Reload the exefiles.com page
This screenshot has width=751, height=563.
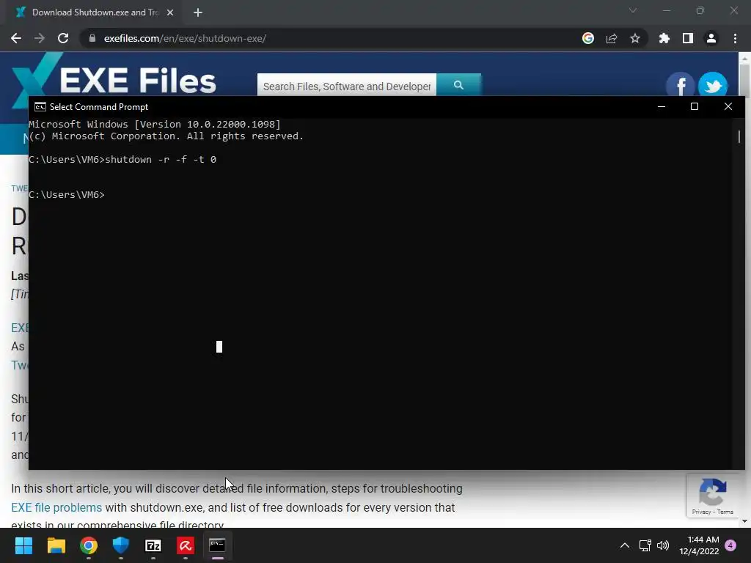point(63,38)
